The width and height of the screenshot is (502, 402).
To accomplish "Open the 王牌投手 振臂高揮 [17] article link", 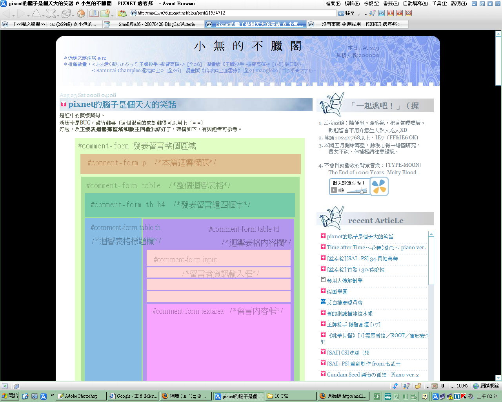I will click(353, 325).
